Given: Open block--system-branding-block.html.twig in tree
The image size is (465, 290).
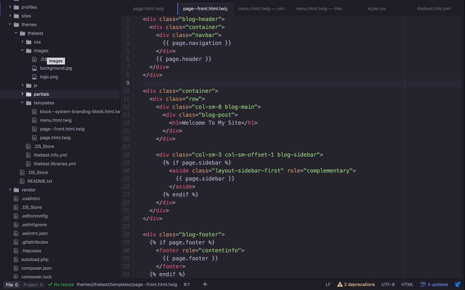Looking at the screenshot, I should pos(80,111).
